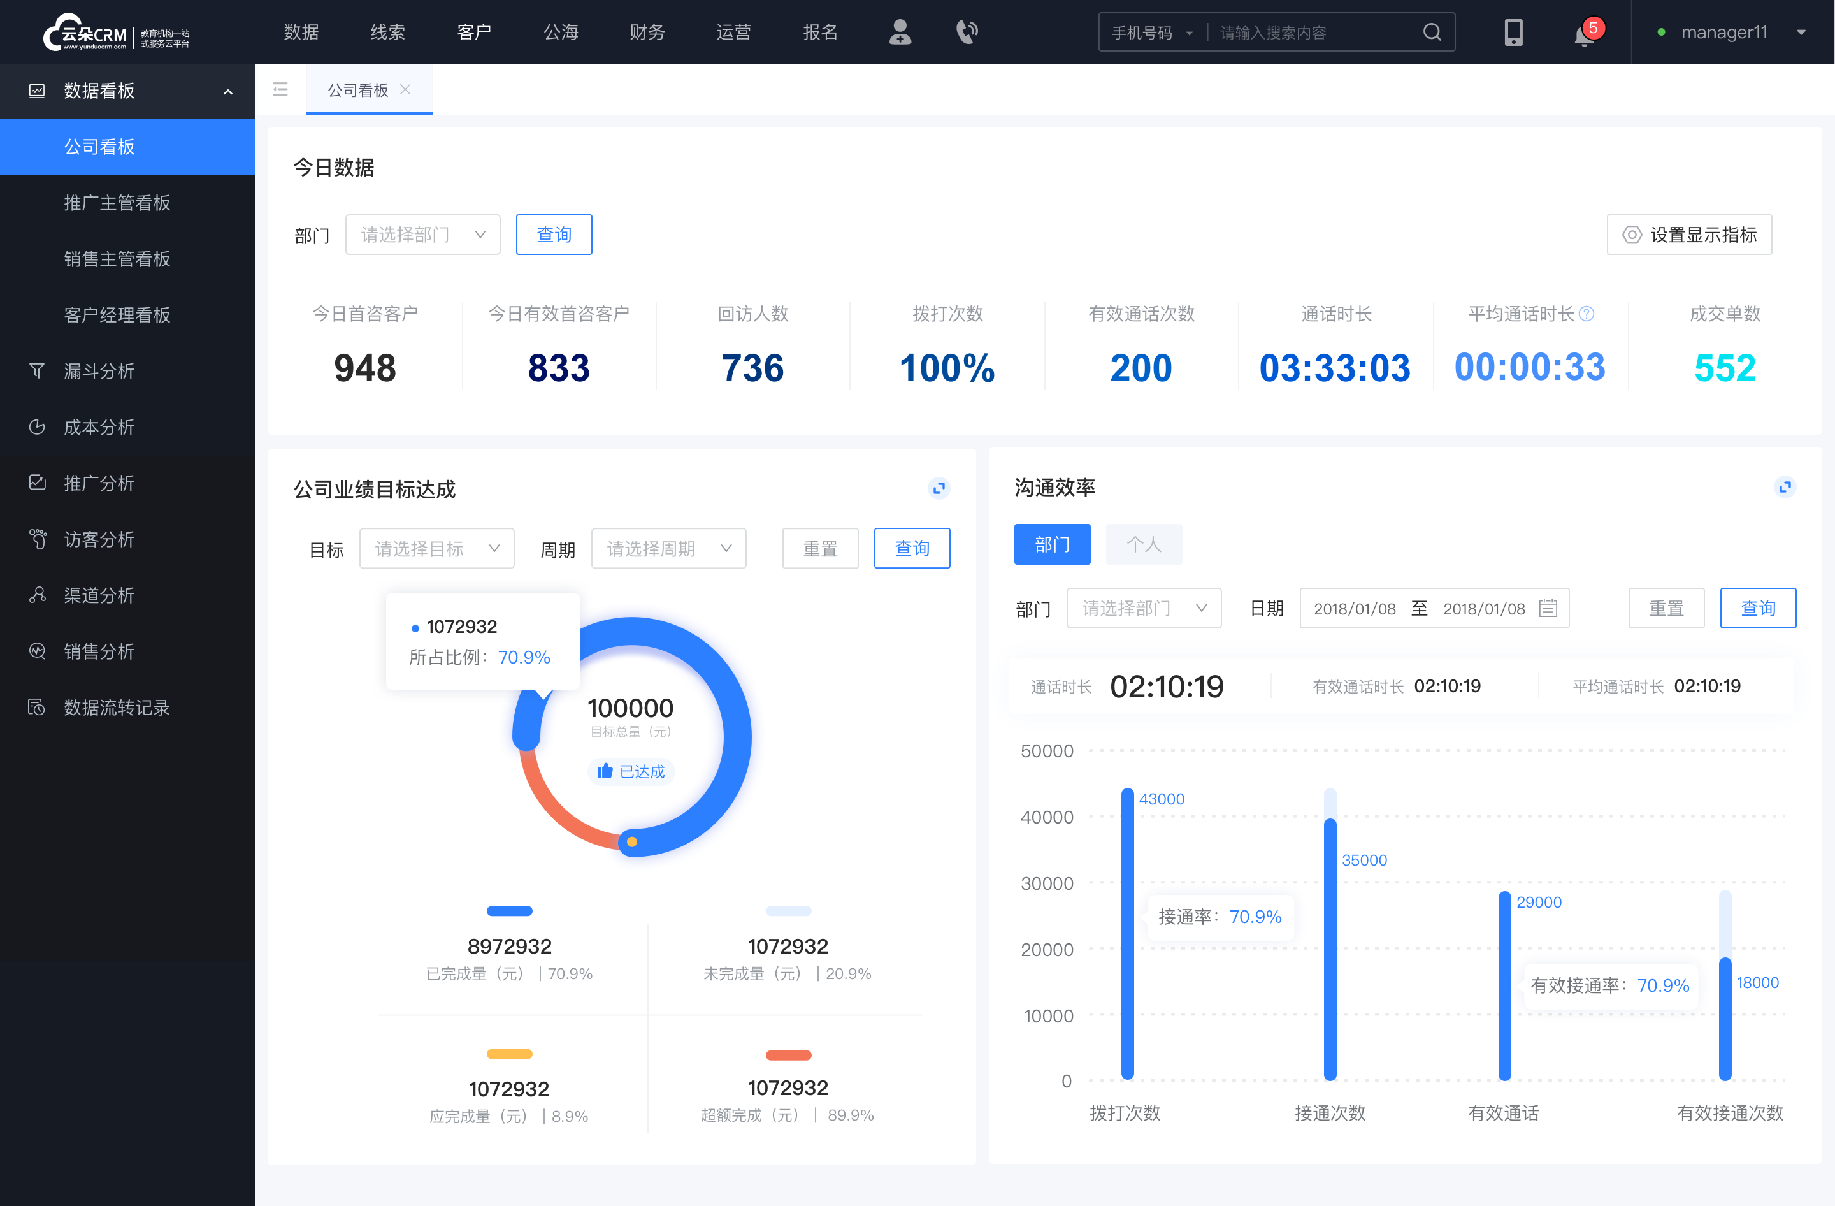Image resolution: width=1835 pixels, height=1206 pixels.
Task: Select department from 部门 dropdown
Action: (x=420, y=233)
